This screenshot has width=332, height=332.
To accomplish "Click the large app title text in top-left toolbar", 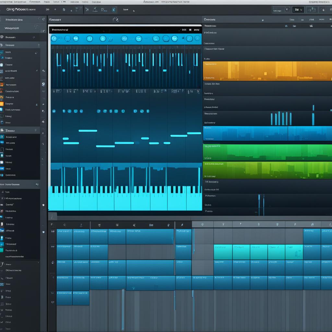I will pos(21,9).
